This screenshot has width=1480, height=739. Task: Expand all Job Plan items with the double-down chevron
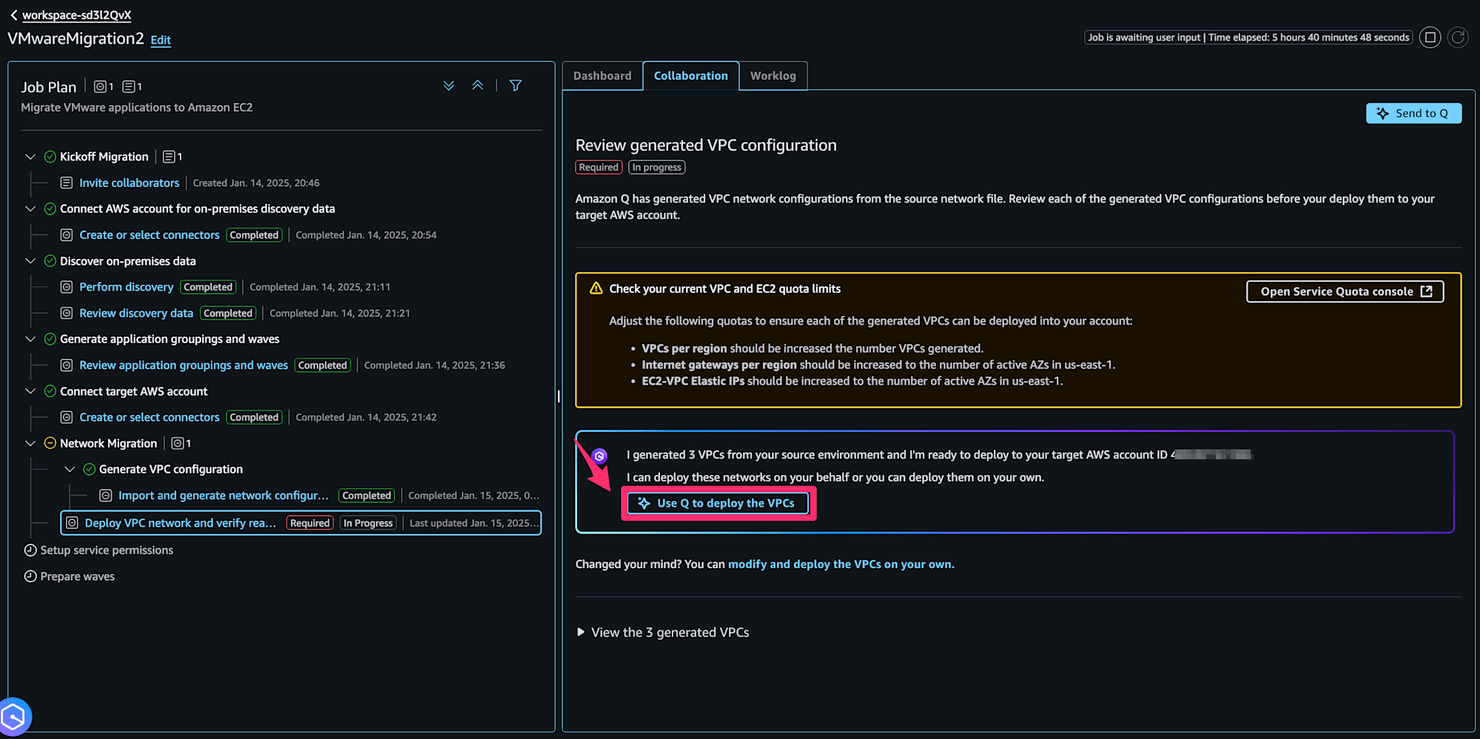[448, 86]
